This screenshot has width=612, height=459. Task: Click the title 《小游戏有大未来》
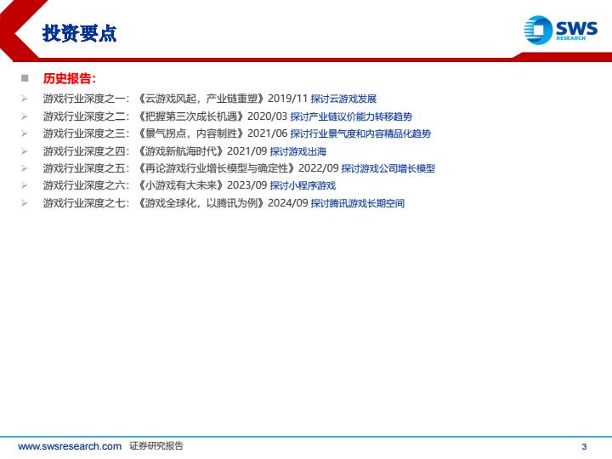(x=180, y=185)
